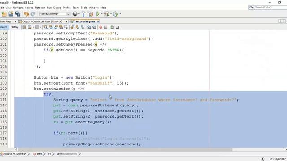Click the Redo arrow icon
Screen dimensions: 287x161
(33, 14)
